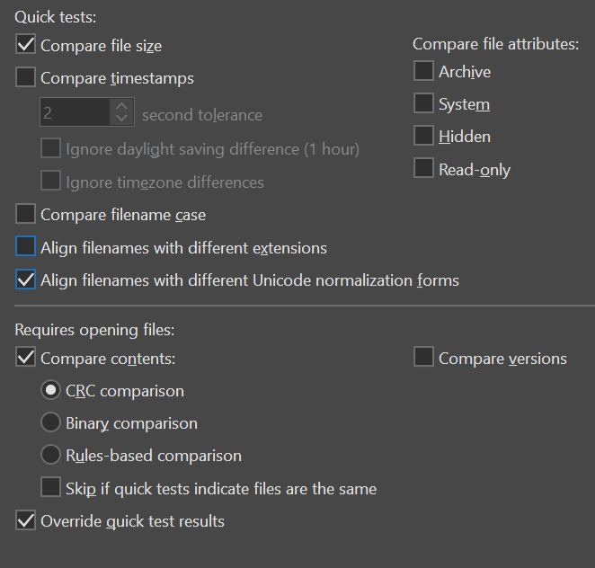Check the Hidden file attribute box
Viewport: 595px width, 568px height.
(423, 137)
